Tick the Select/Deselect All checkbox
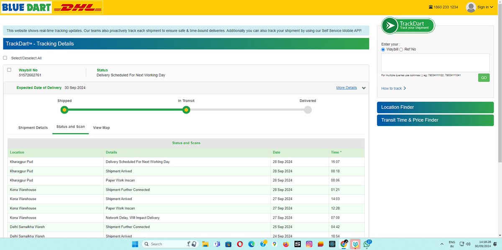Screen dimensions: 502x250 [5, 58]
